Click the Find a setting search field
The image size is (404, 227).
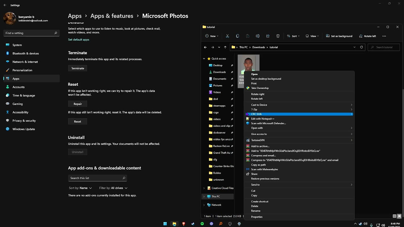[31, 33]
